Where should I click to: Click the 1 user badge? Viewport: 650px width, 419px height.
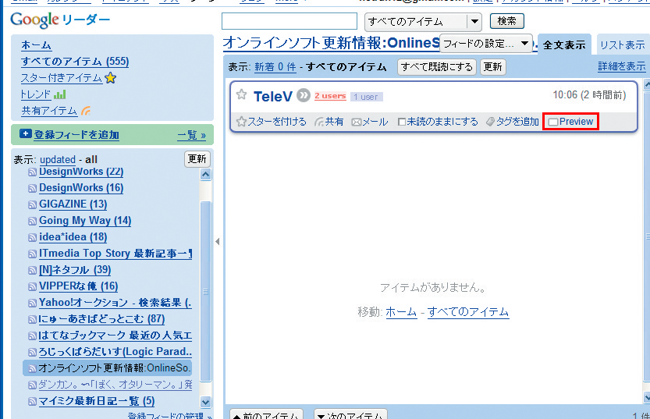click(x=367, y=97)
